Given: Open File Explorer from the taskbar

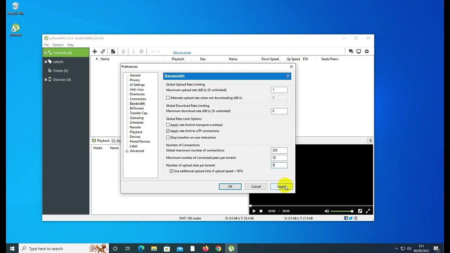Looking at the screenshot, I should [154, 248].
